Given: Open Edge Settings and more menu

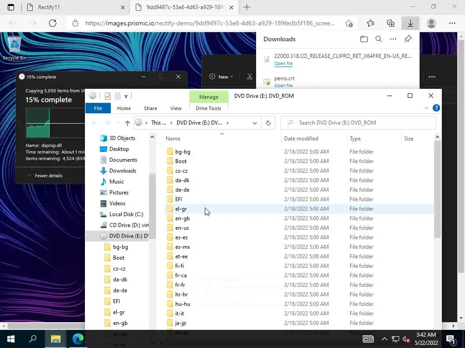Looking at the screenshot, I should point(452,23).
